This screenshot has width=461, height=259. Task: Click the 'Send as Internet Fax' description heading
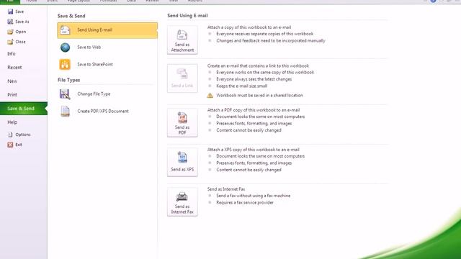226,189
